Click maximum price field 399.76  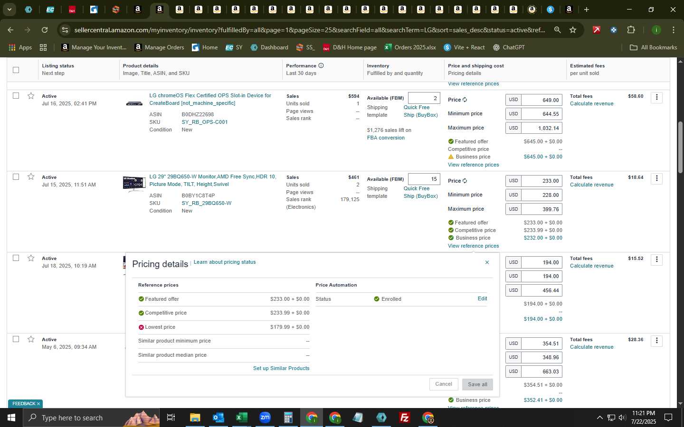542,209
